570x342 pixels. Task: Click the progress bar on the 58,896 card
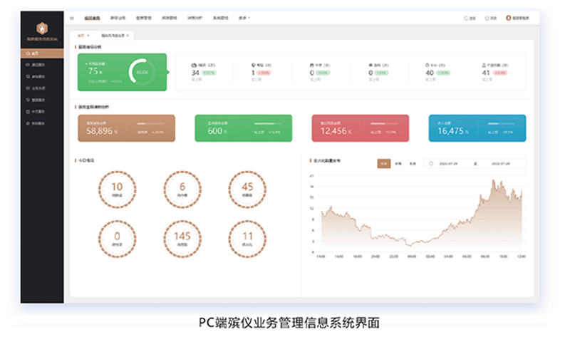coord(150,124)
